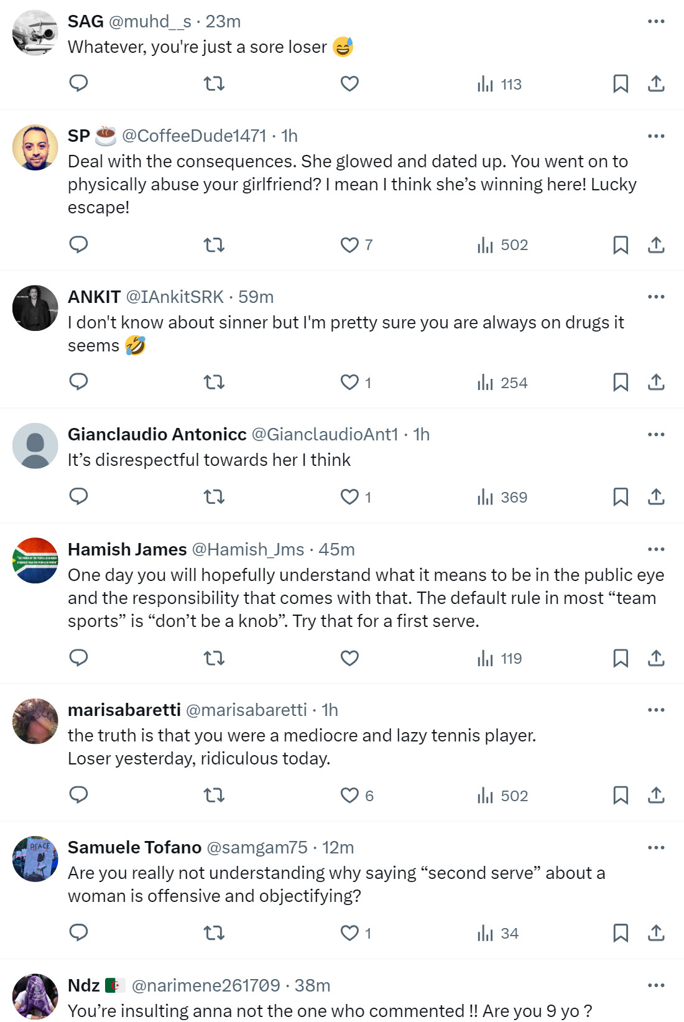Like ANKIT's reply about drugs
This screenshot has height=1022, width=684.
click(x=349, y=383)
